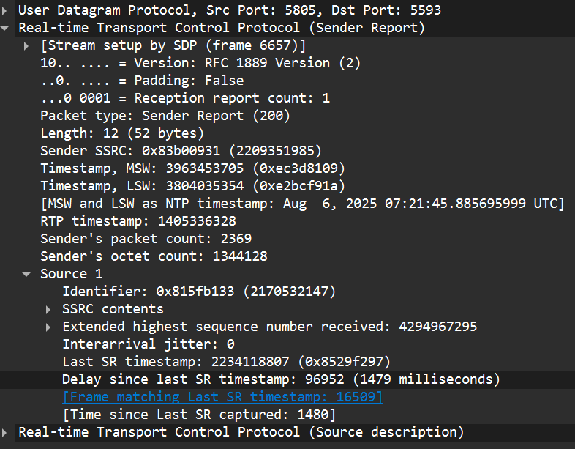This screenshot has height=449, width=575.
Task: Open the Frame matching Last SR timestamp link
Action: point(222,397)
